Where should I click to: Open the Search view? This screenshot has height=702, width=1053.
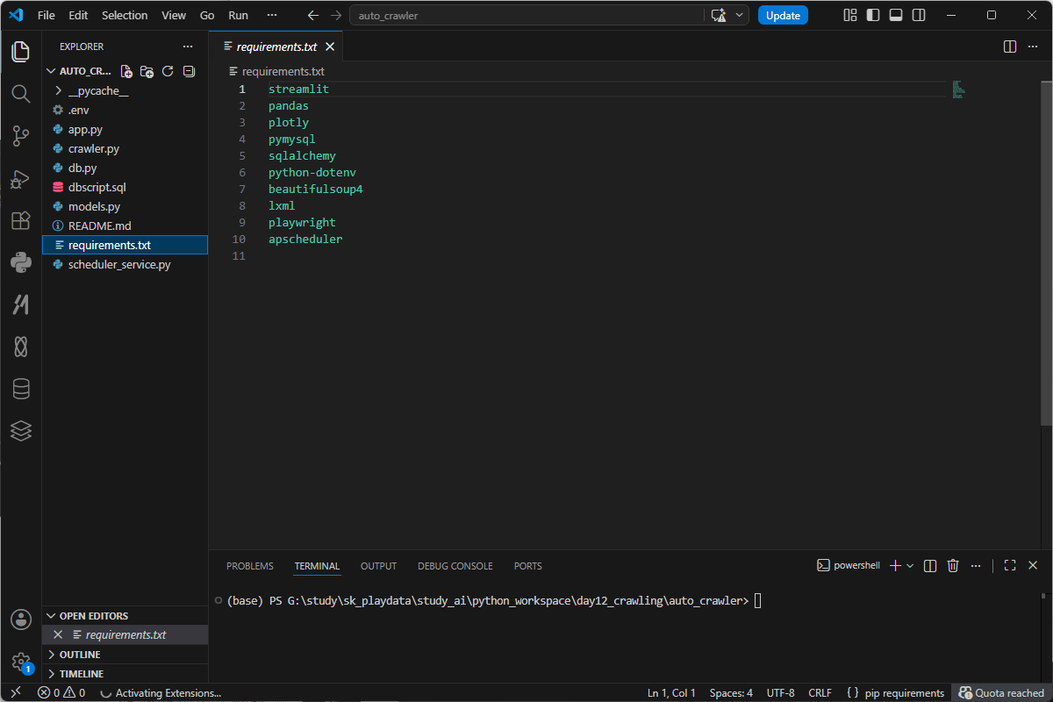click(21, 93)
